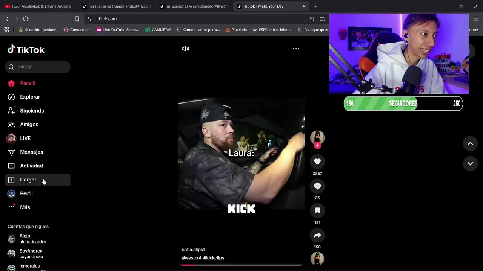This screenshot has height=271, width=483.
Task: Click the #westcol hashtag
Action: click(x=191, y=258)
